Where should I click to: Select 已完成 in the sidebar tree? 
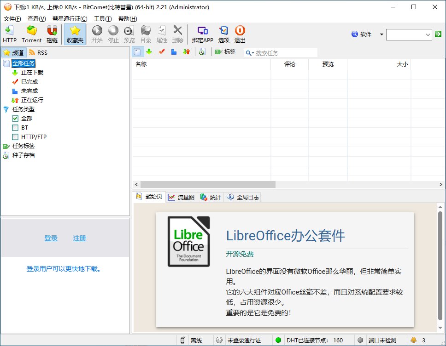29,82
